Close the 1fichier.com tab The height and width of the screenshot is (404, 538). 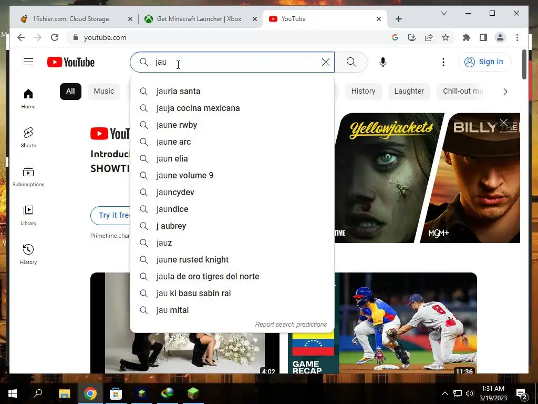(130, 19)
